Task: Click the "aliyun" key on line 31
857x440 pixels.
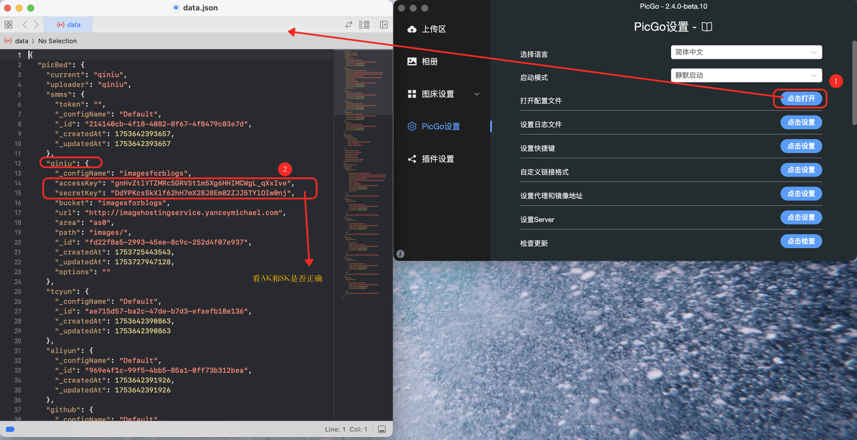Action: click(63, 350)
